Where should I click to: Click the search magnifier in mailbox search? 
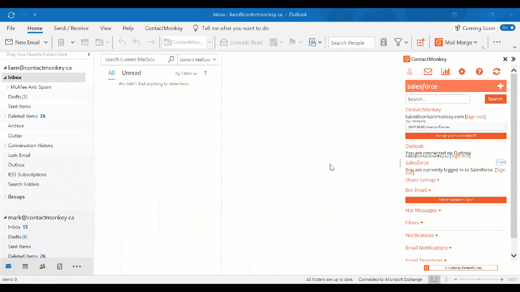click(171, 59)
